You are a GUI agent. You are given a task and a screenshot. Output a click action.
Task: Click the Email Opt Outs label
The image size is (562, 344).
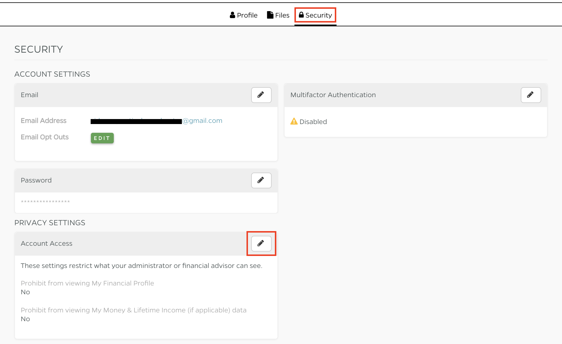[x=44, y=137]
